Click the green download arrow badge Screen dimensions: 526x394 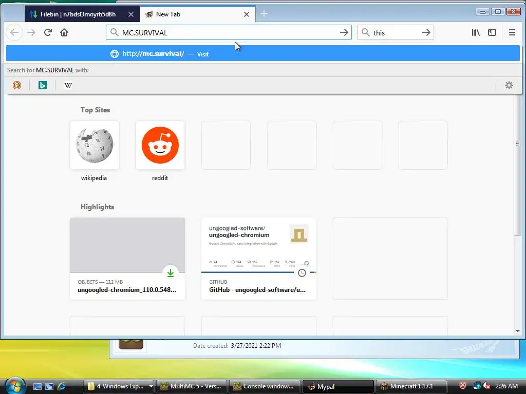pyautogui.click(x=171, y=273)
